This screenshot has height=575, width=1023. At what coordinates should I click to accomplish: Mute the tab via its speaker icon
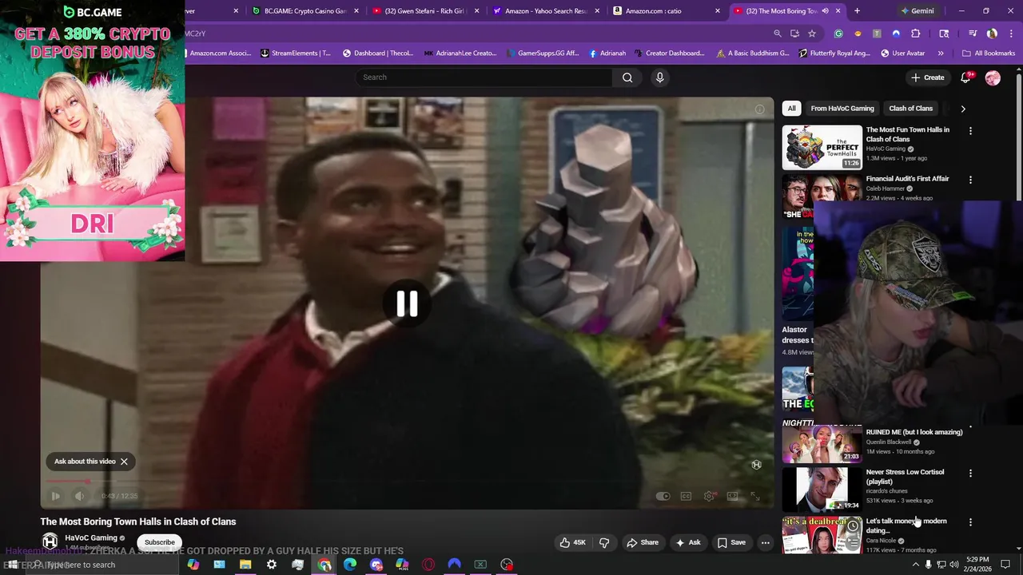pyautogui.click(x=825, y=11)
